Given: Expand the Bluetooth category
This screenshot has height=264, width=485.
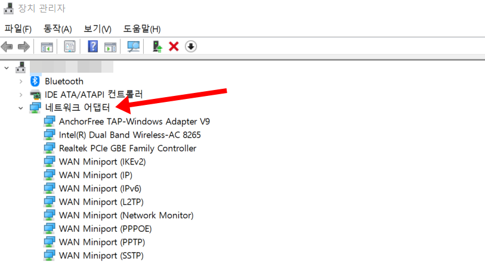Looking at the screenshot, I should point(21,81).
